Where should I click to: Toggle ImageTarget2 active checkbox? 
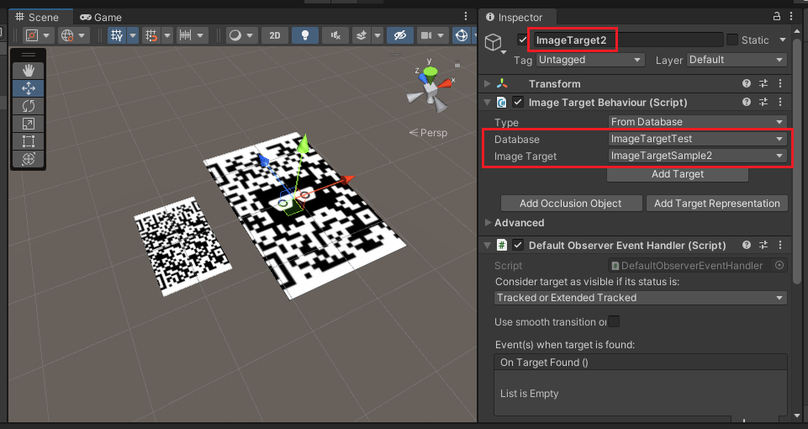[522, 40]
